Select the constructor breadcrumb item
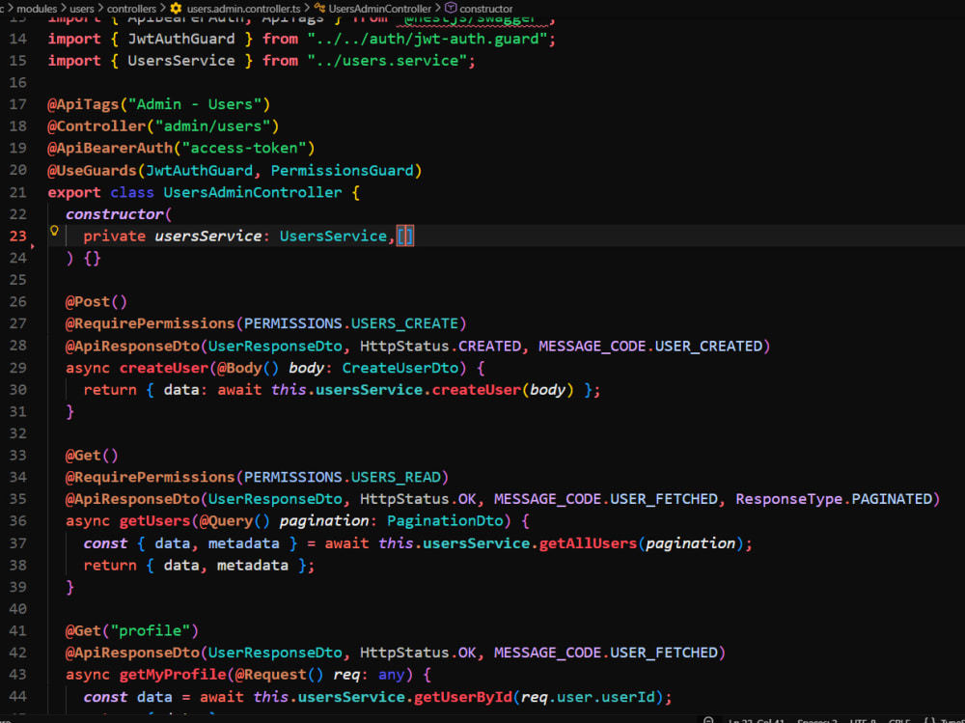 click(x=486, y=9)
